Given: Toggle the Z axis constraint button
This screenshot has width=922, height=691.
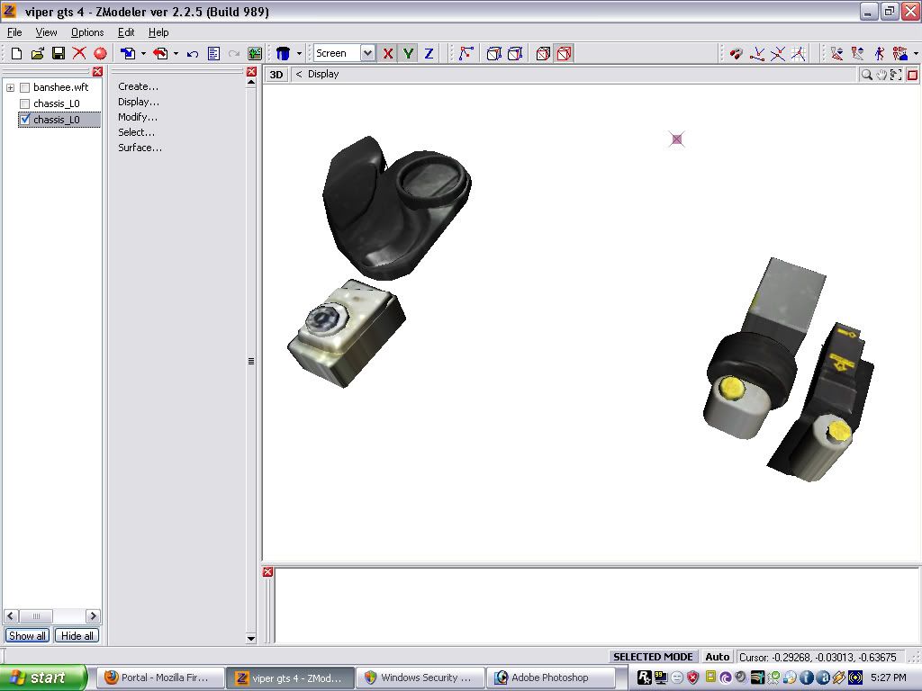Looking at the screenshot, I should (429, 54).
